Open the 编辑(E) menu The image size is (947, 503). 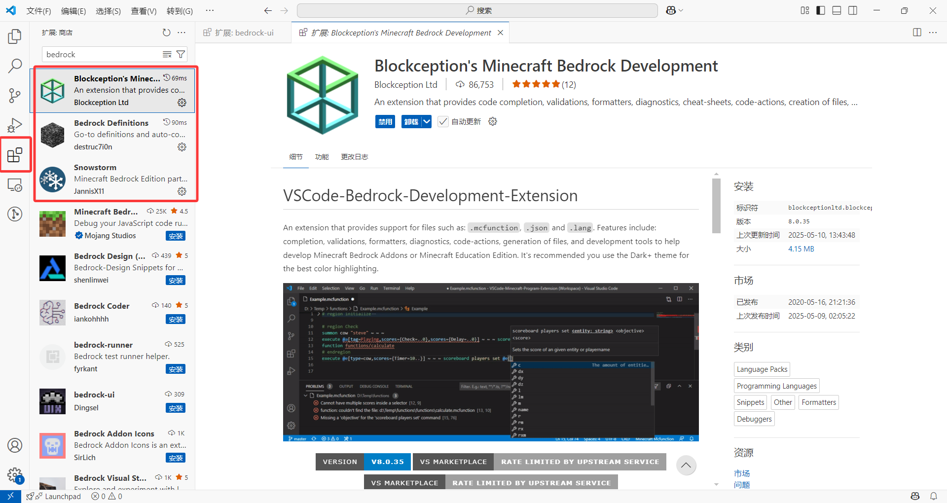coord(73,11)
